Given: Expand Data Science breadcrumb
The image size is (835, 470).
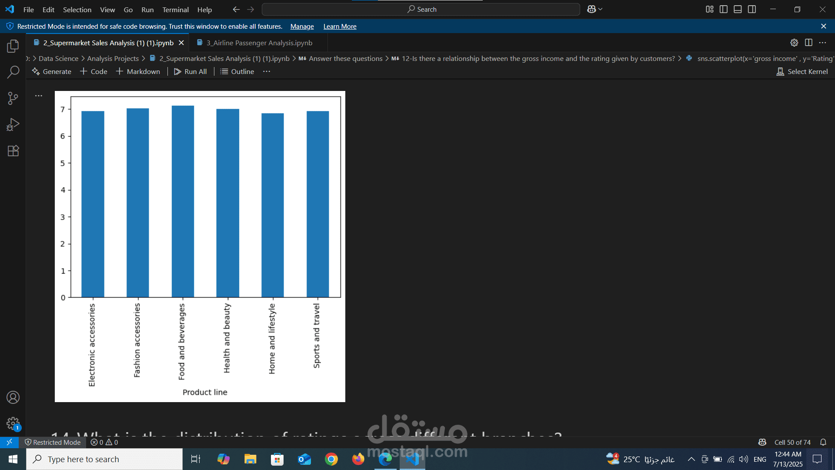Looking at the screenshot, I should coord(58,58).
